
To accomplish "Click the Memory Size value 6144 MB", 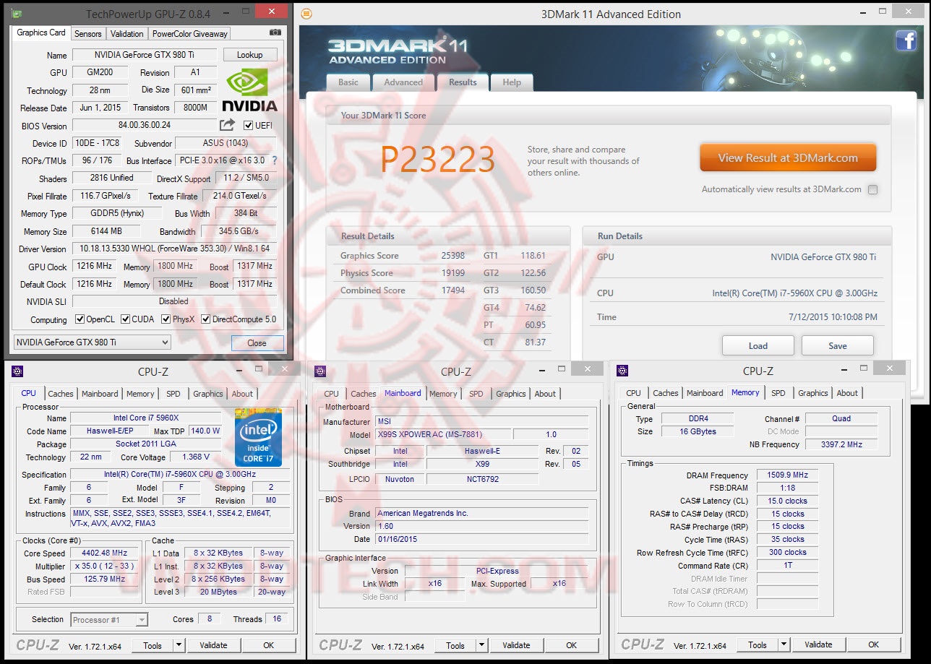I will (x=107, y=232).
